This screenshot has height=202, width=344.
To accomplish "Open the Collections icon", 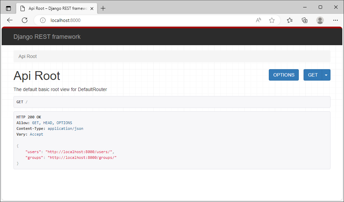I will (305, 20).
